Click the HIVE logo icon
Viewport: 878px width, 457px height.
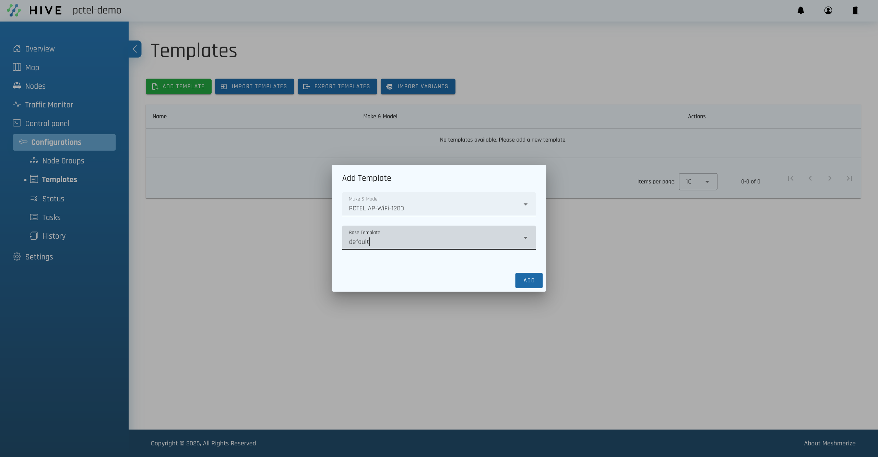pos(14,10)
